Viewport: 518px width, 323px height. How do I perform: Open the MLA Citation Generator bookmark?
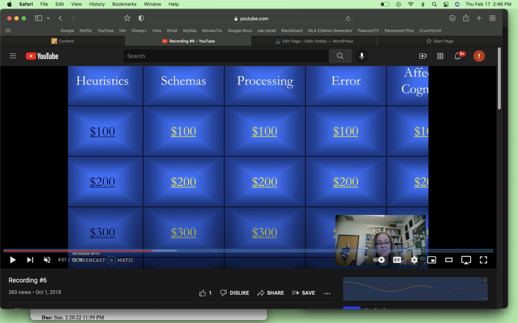click(330, 30)
